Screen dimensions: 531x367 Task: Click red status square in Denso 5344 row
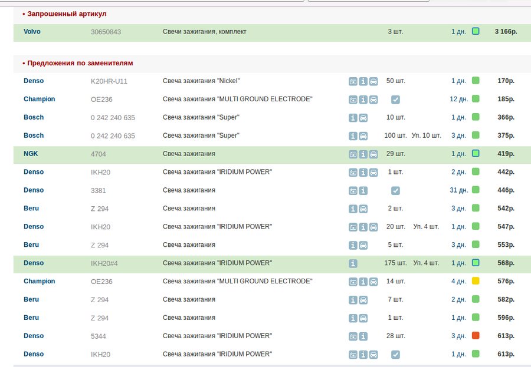pos(476,336)
